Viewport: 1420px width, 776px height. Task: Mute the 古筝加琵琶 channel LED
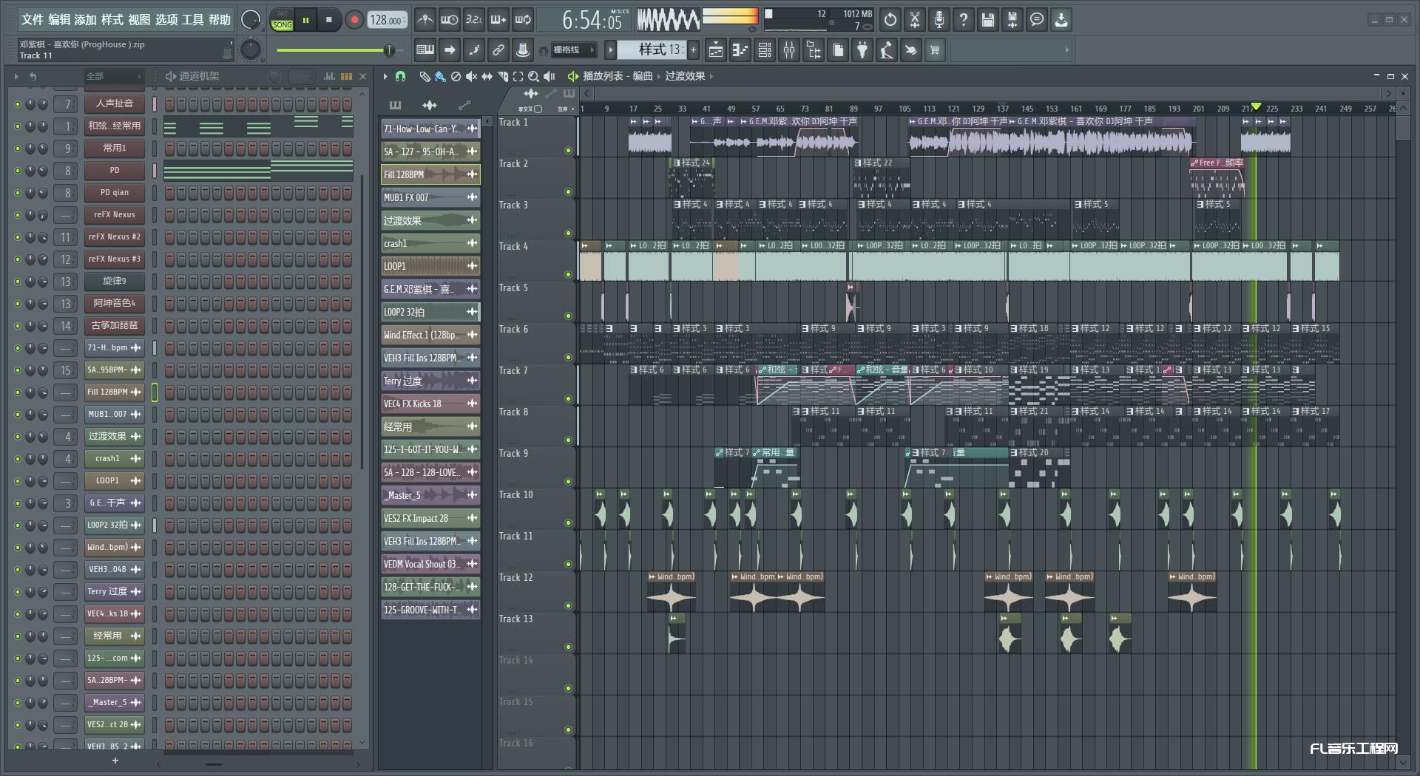(18, 326)
